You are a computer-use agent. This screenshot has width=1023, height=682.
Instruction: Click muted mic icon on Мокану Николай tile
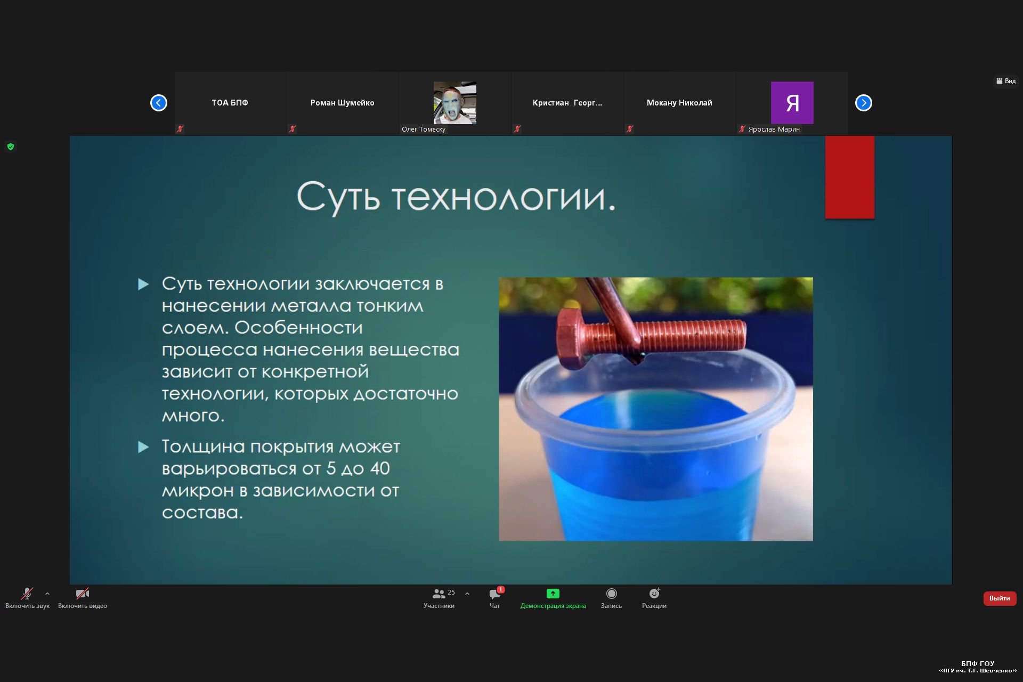(x=630, y=129)
